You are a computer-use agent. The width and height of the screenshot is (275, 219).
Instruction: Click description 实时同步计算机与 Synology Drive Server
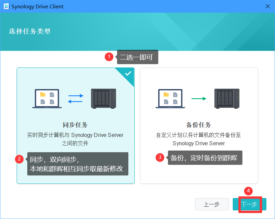(x=75, y=135)
